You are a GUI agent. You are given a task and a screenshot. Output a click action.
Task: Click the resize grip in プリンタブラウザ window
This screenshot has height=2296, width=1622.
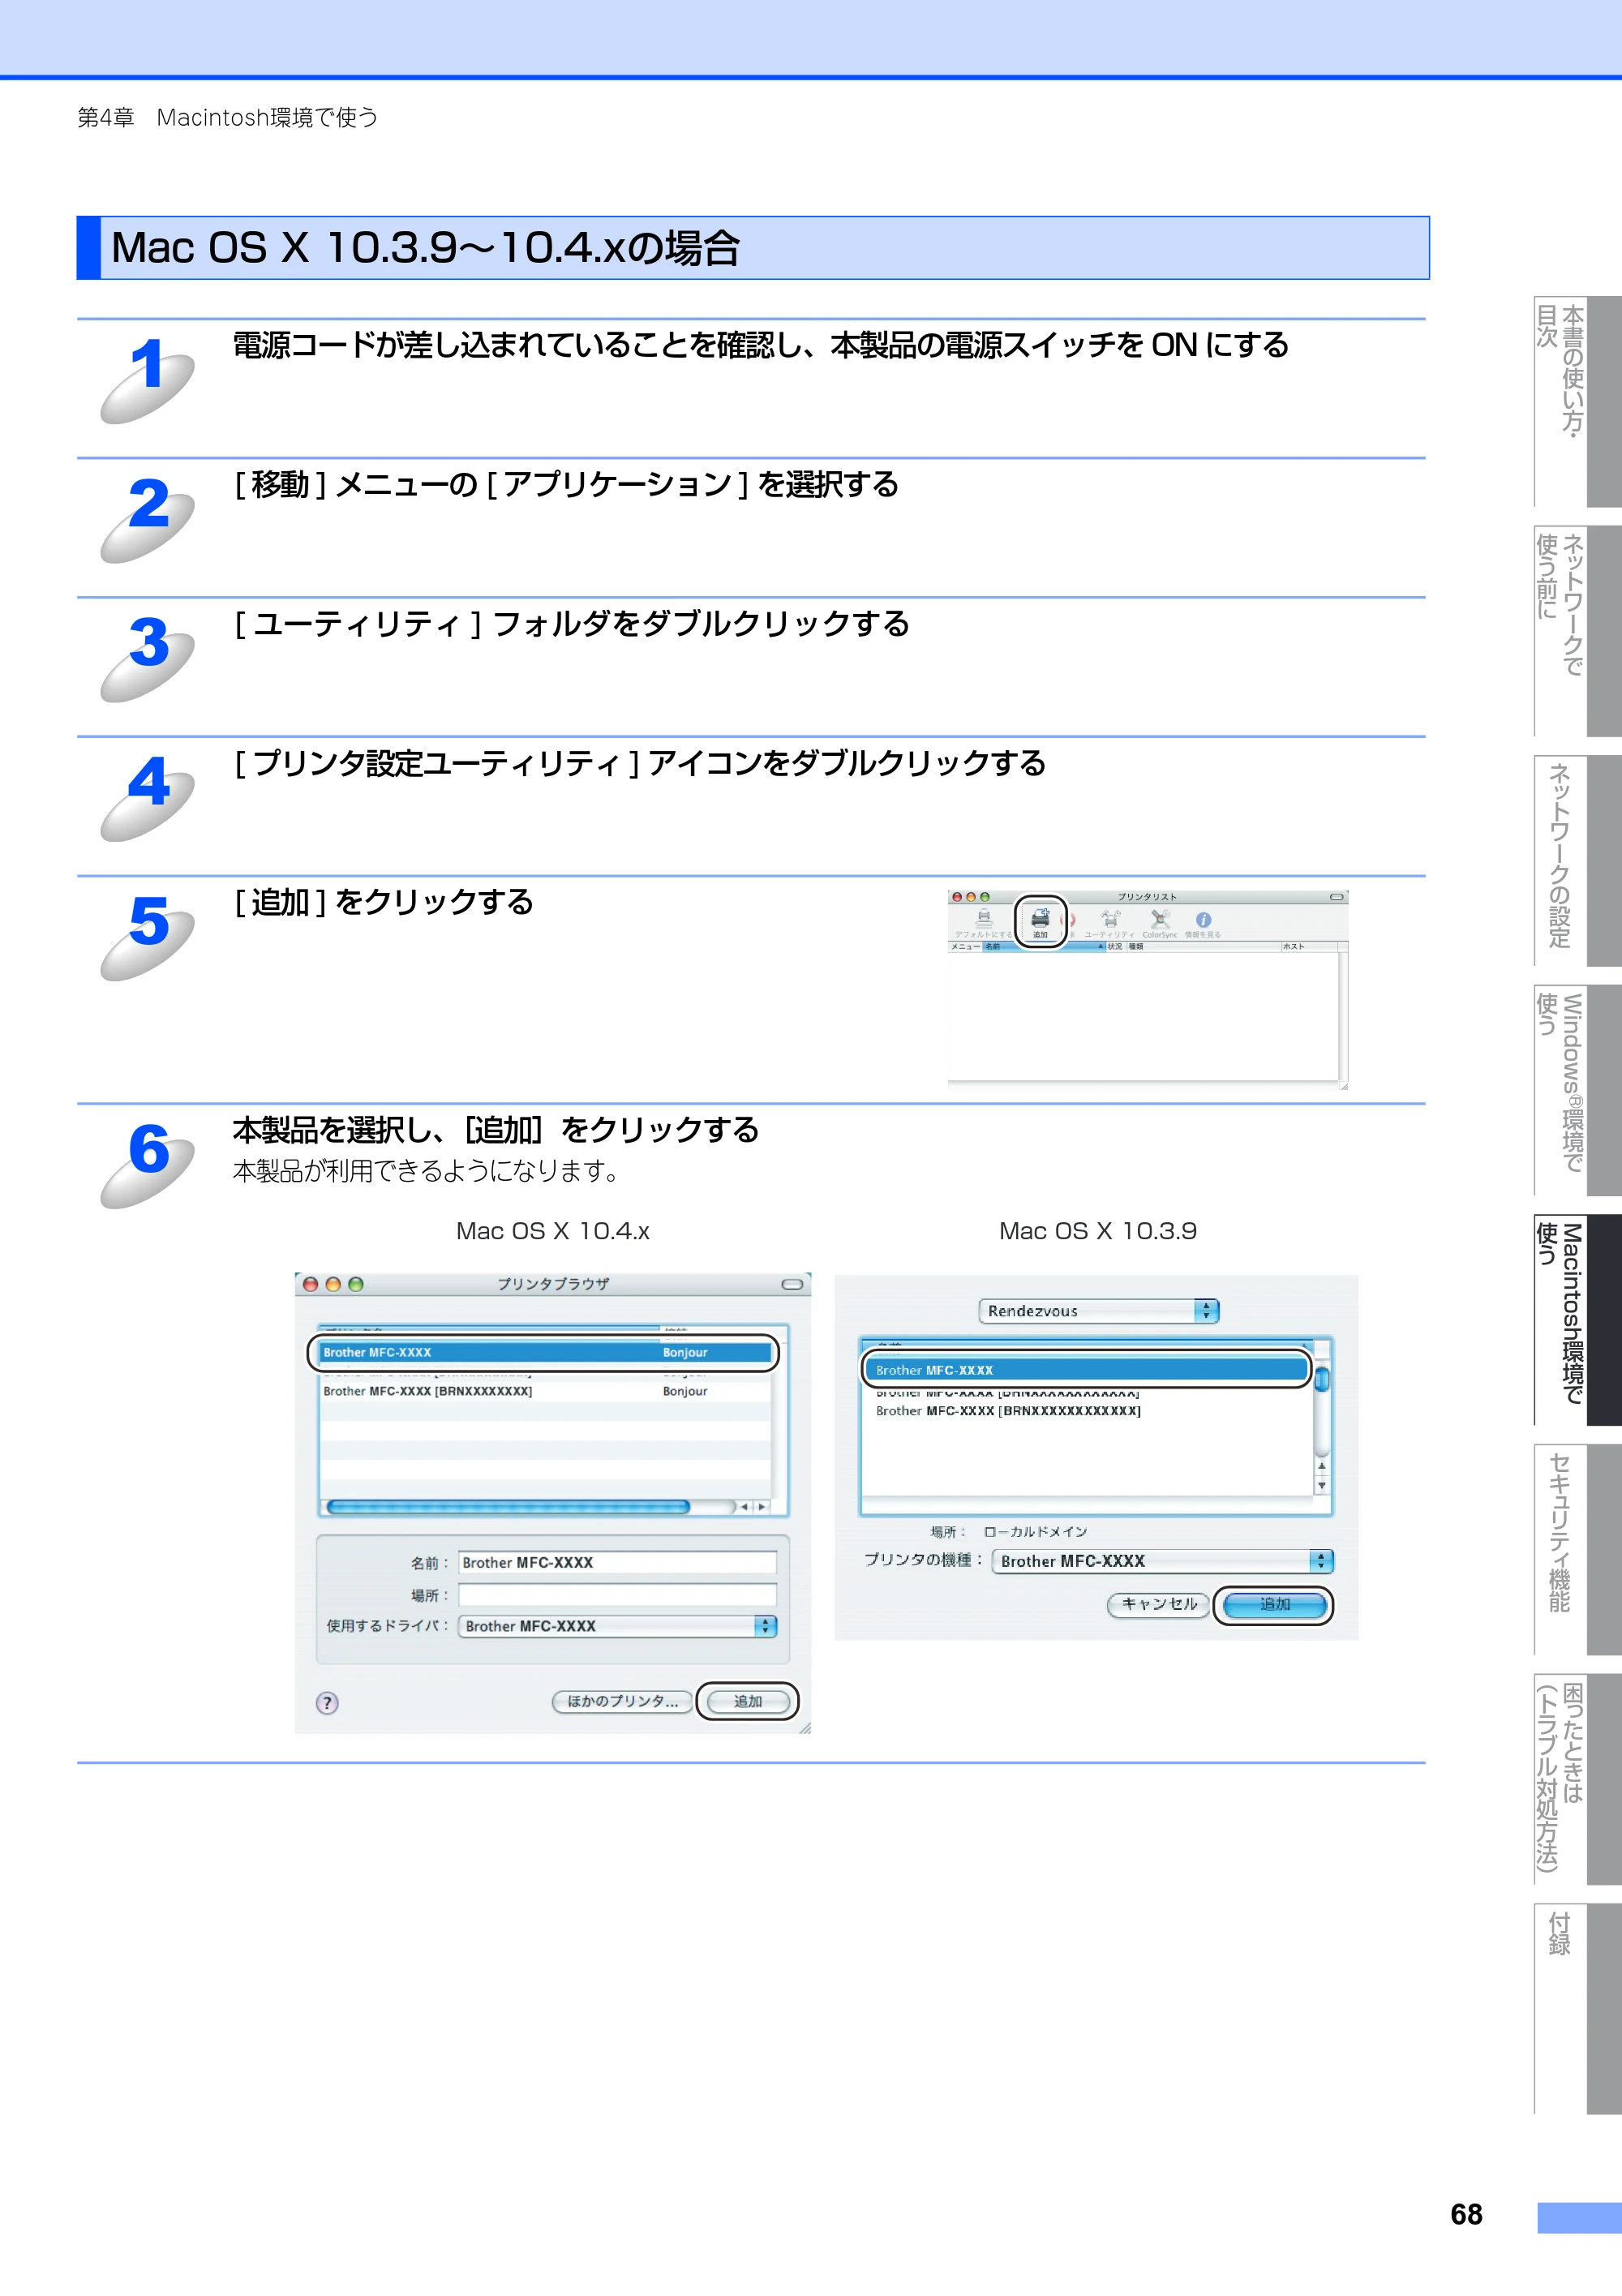pyautogui.click(x=804, y=1727)
